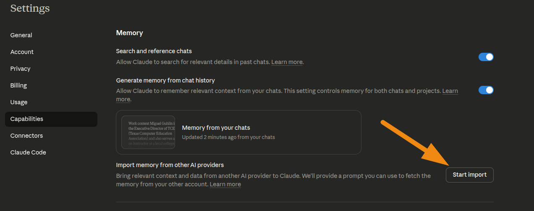The image size is (534, 211).
Task: Open the General settings section
Action: pyautogui.click(x=21, y=35)
